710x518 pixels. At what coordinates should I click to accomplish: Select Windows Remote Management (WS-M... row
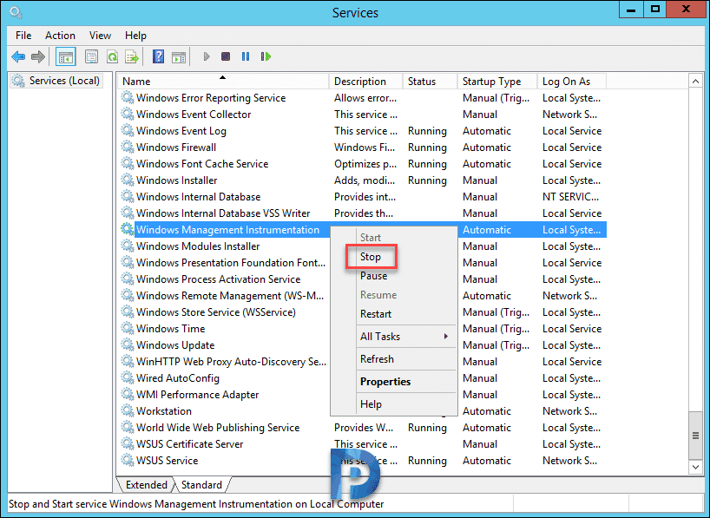click(x=230, y=296)
